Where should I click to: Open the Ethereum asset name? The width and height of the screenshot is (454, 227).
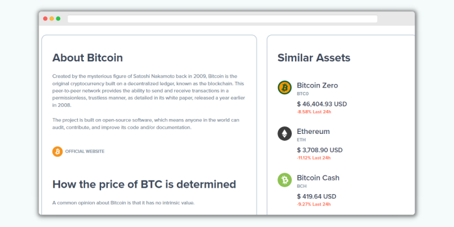[313, 132]
